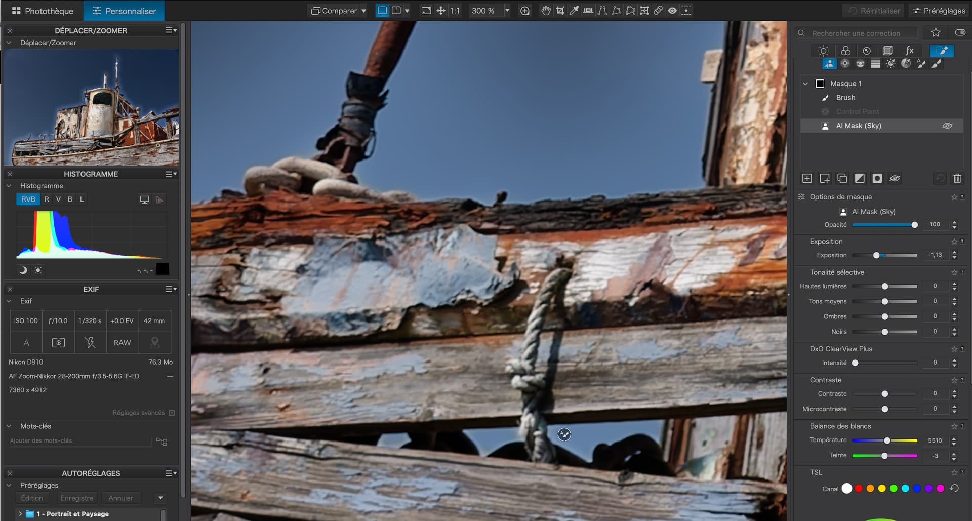Pick the red channel in TSL

pyautogui.click(x=859, y=489)
